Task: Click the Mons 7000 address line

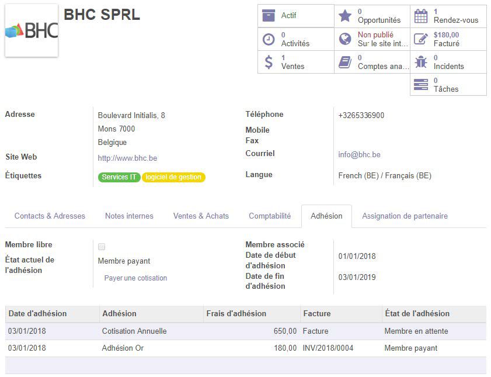Action: (x=117, y=129)
